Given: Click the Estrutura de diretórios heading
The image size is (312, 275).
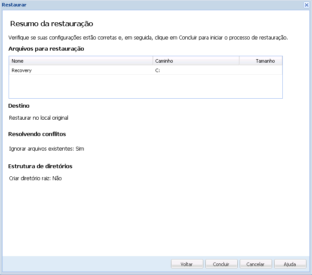Looking at the screenshot, I should coord(40,166).
